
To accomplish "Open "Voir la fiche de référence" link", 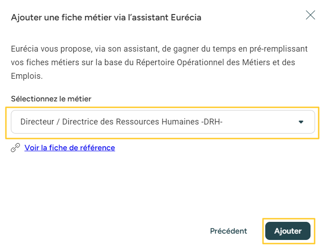I will (x=70, y=148).
